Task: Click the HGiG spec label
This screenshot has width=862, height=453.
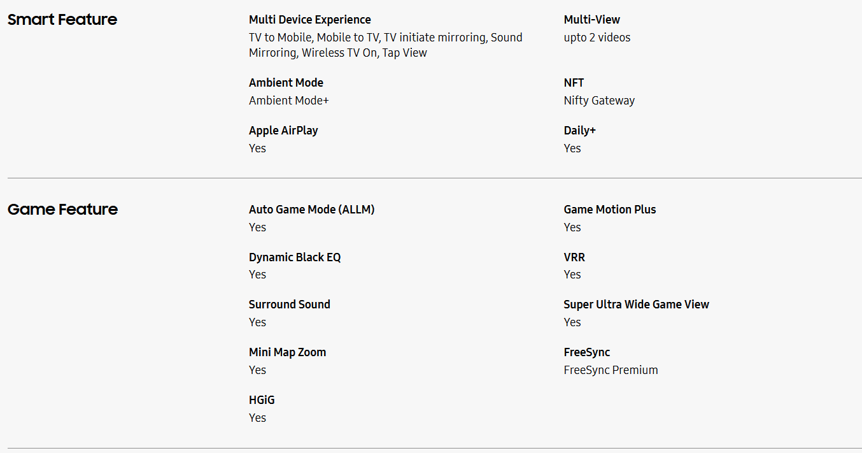Action: 262,400
